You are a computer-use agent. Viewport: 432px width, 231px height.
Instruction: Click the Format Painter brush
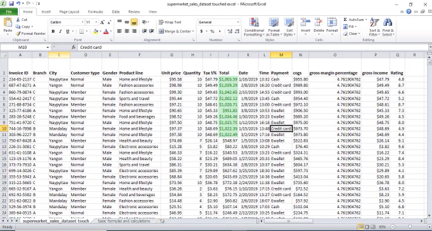(18, 34)
